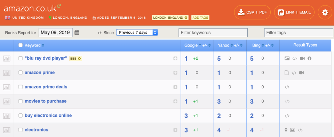The height and width of the screenshot is (137, 334).
Task: Sort by Bing rank arrows
Action: click(263, 45)
